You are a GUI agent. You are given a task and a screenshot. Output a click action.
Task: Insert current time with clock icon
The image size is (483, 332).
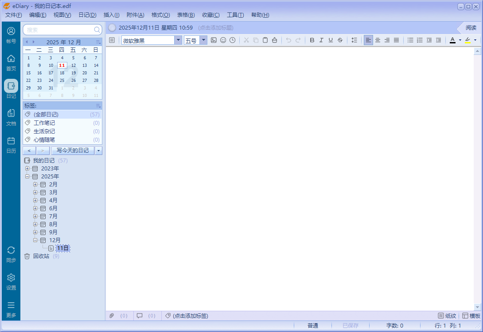(x=232, y=40)
